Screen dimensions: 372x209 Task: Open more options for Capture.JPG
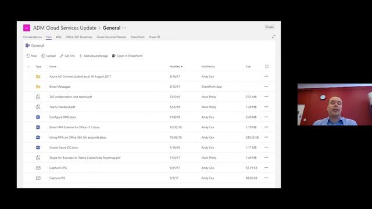pos(266,178)
